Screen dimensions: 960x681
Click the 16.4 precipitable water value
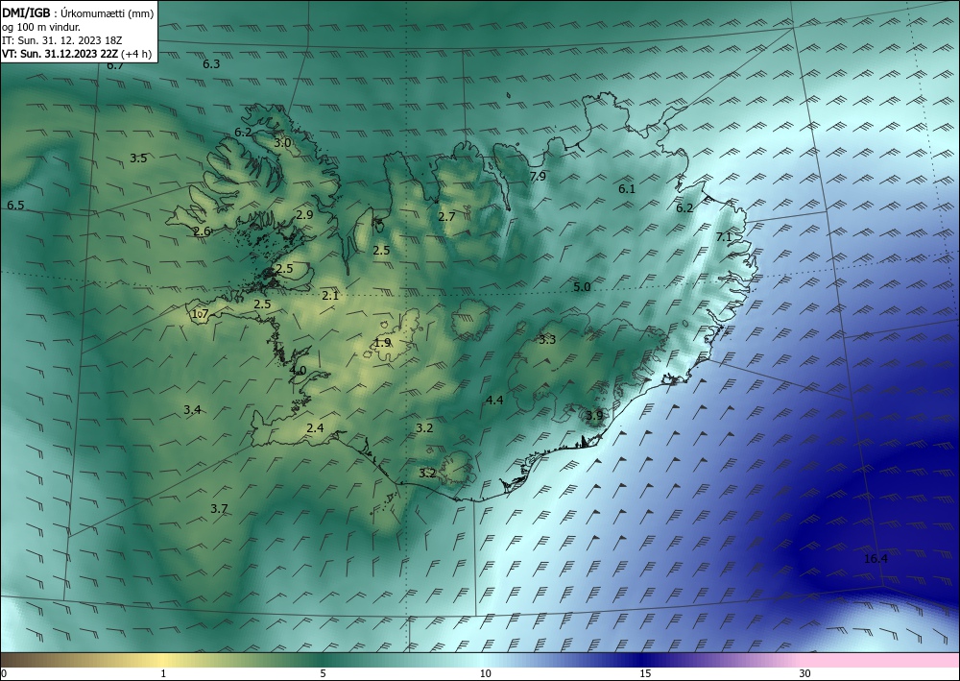click(x=876, y=558)
